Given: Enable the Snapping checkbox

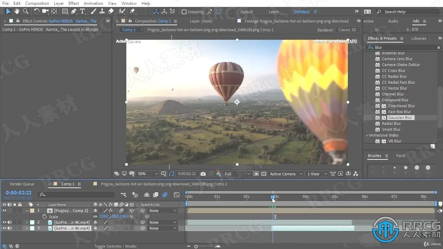Looking at the screenshot, I should click(184, 12).
